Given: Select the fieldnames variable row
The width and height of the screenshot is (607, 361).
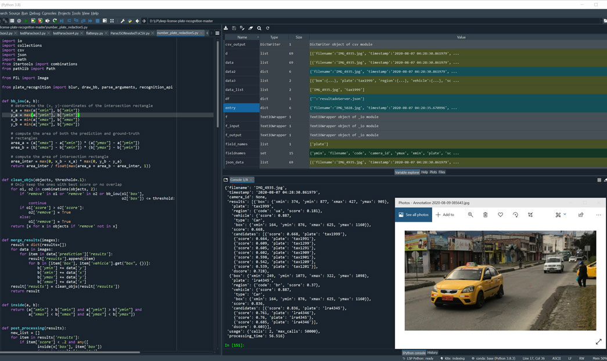Looking at the screenshot, I should [415, 153].
